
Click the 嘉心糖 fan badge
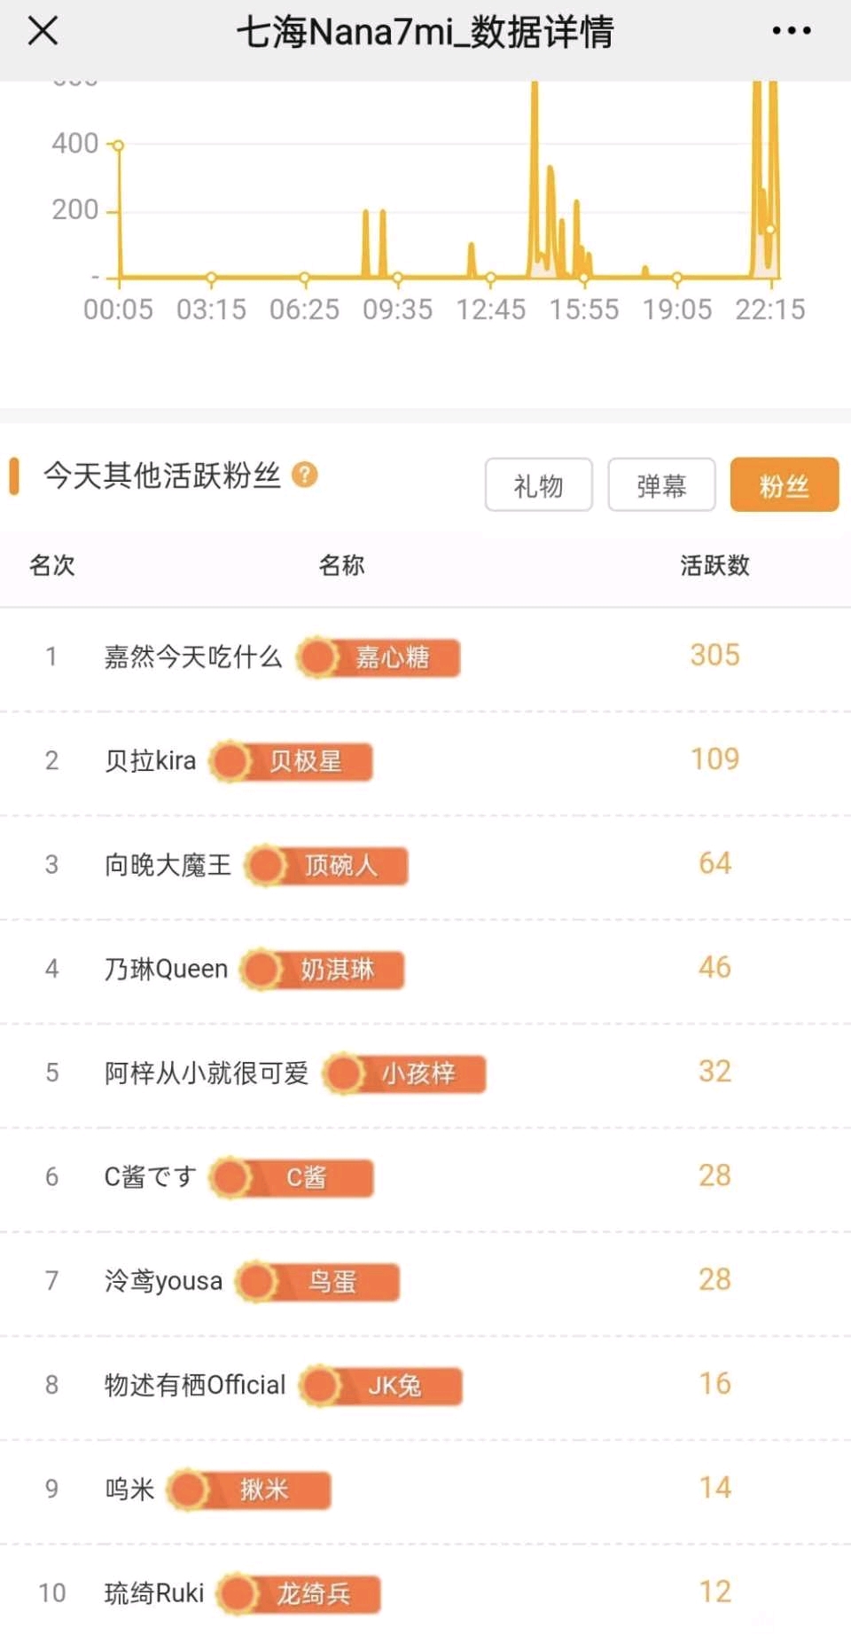coord(379,657)
